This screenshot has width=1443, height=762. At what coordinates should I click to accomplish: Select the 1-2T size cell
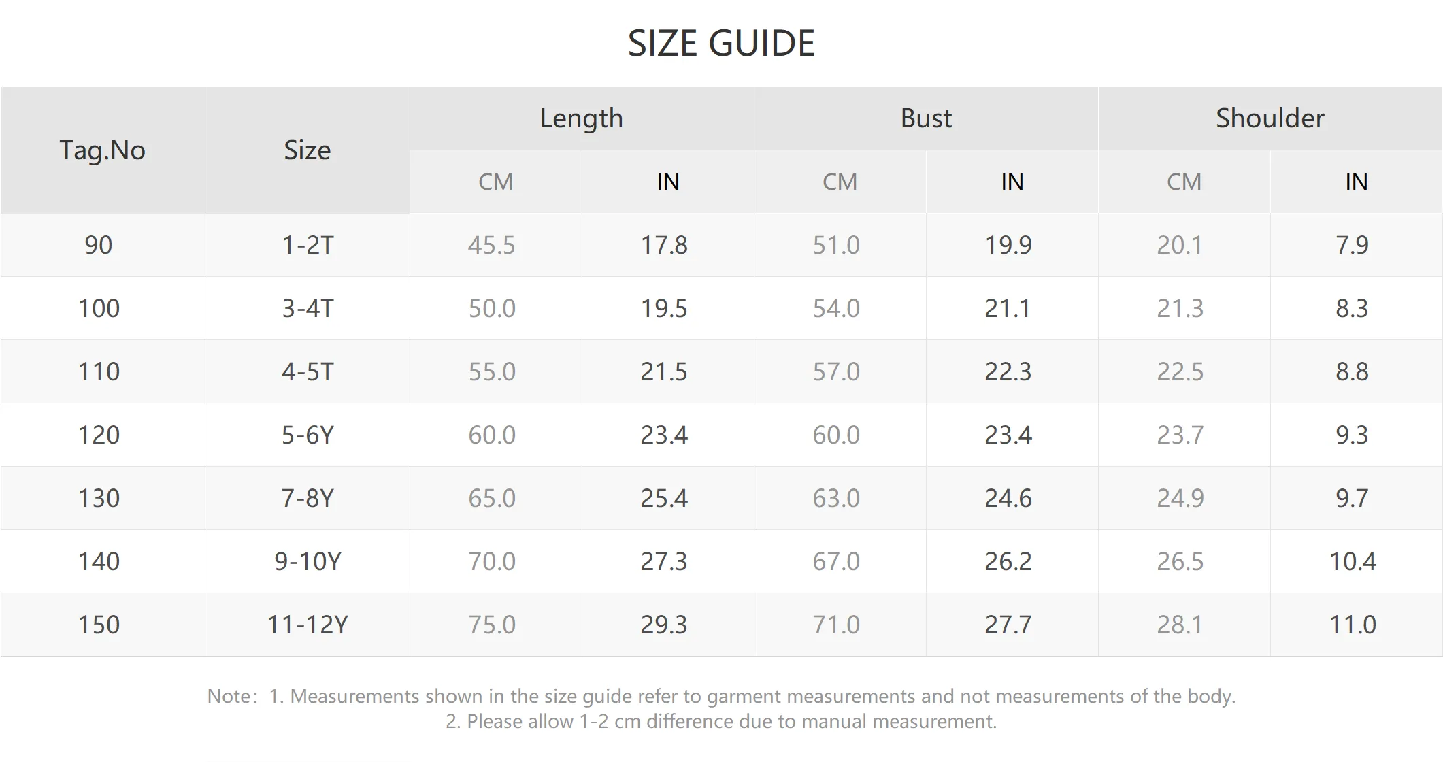click(308, 245)
